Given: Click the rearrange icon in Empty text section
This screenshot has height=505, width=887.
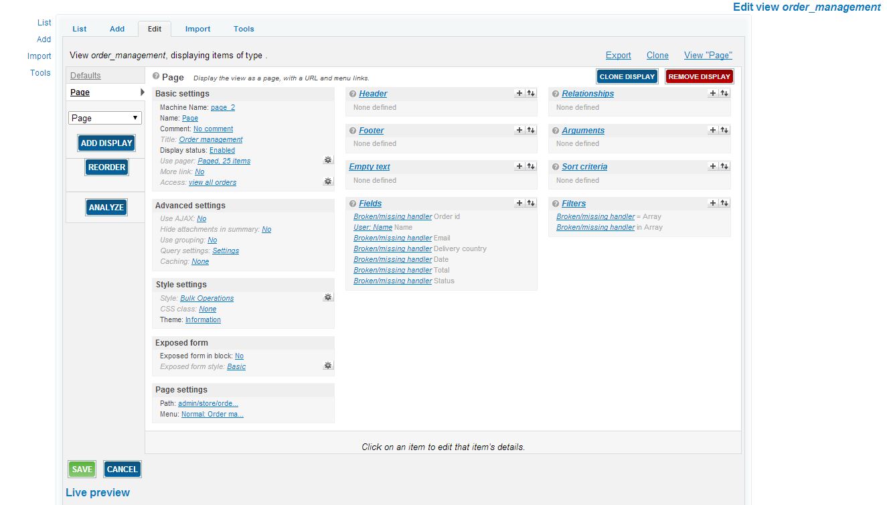Looking at the screenshot, I should [531, 166].
